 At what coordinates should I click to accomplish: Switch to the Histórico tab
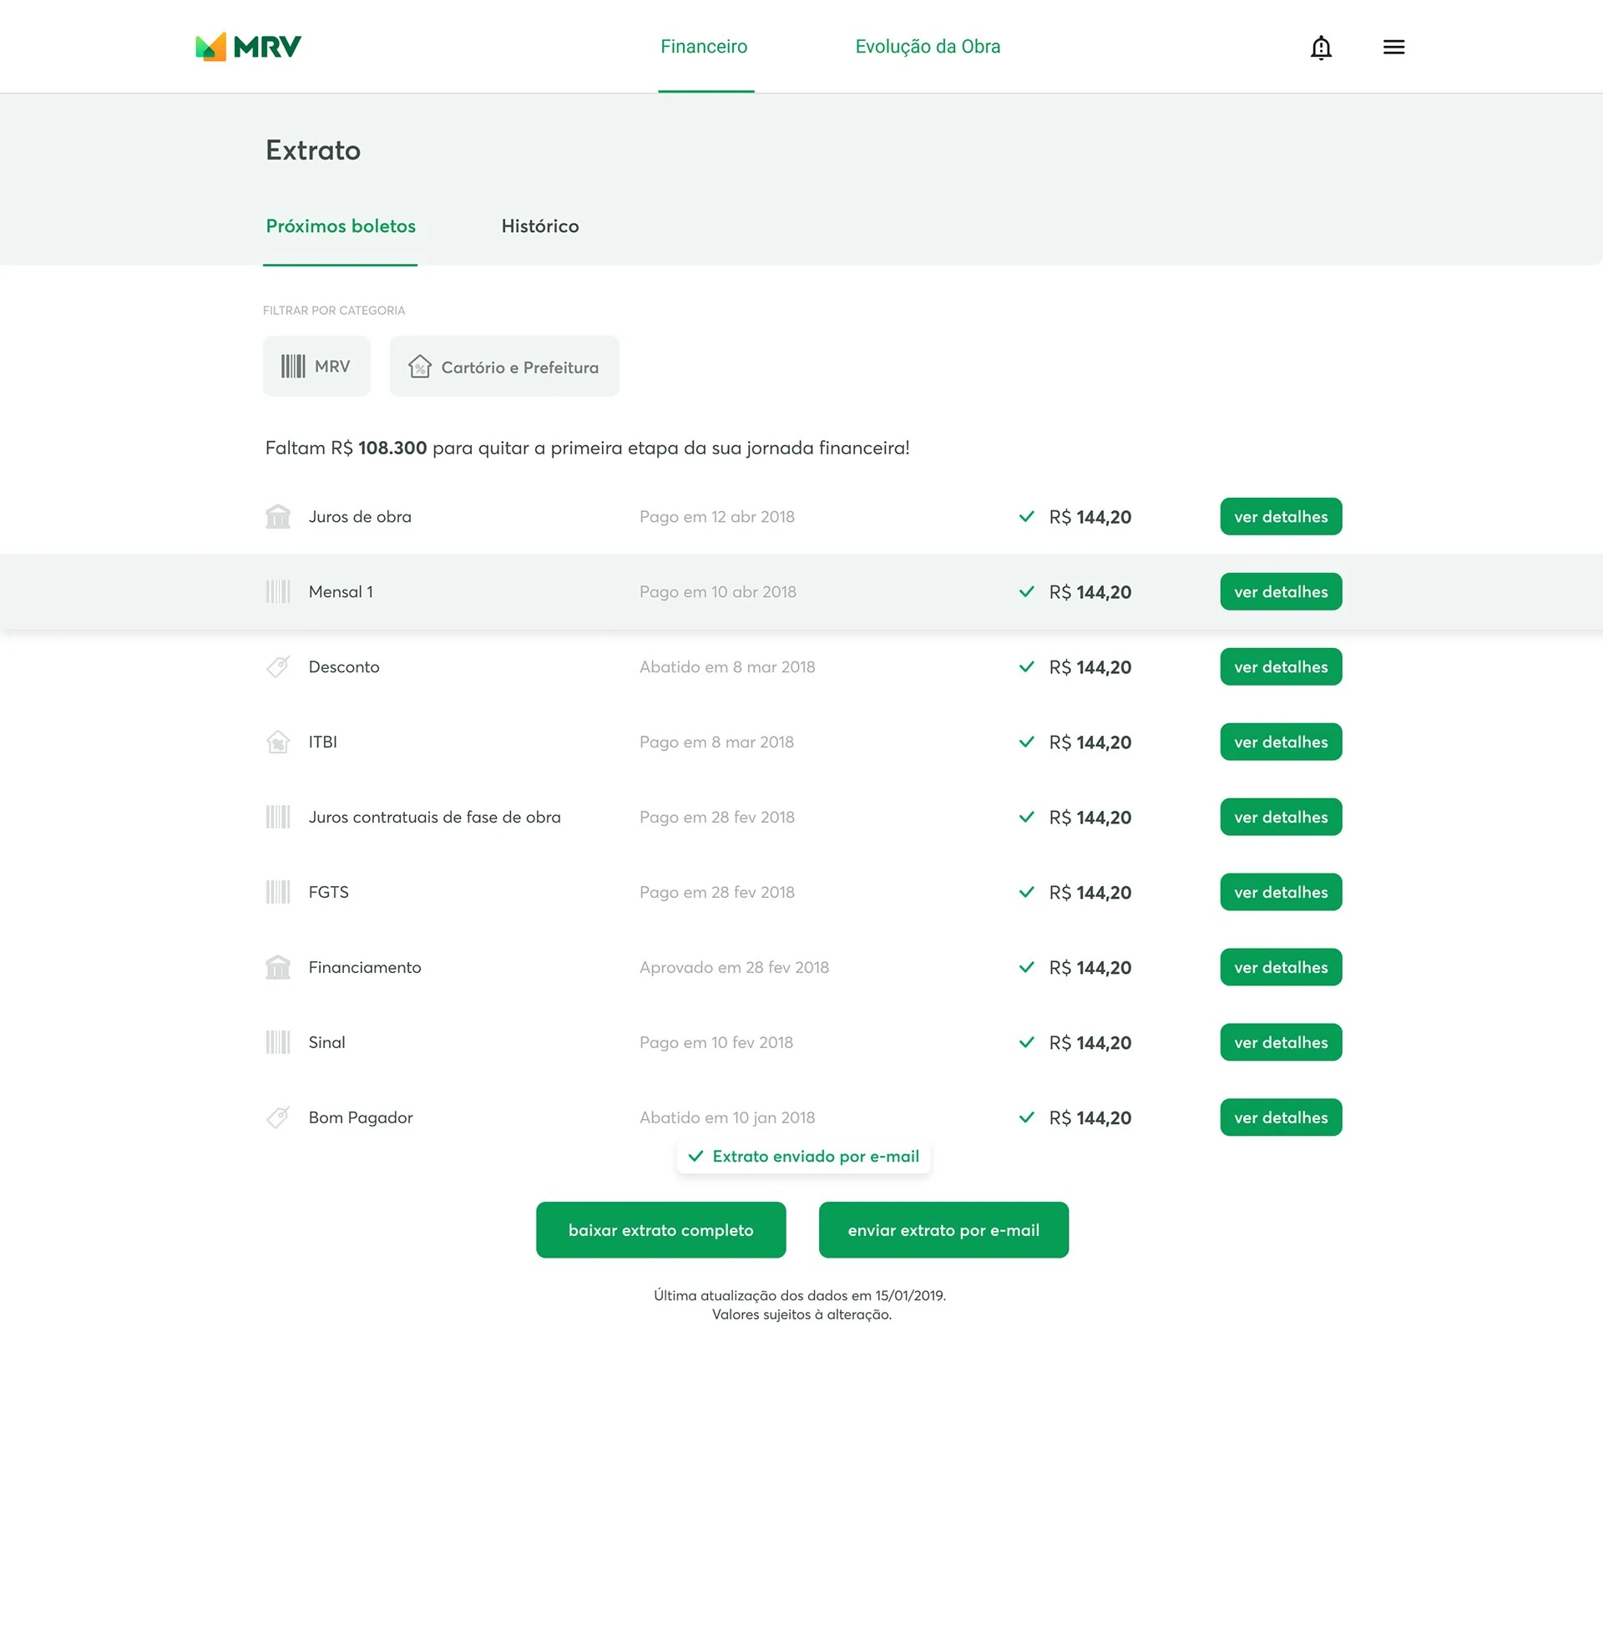pos(539,225)
